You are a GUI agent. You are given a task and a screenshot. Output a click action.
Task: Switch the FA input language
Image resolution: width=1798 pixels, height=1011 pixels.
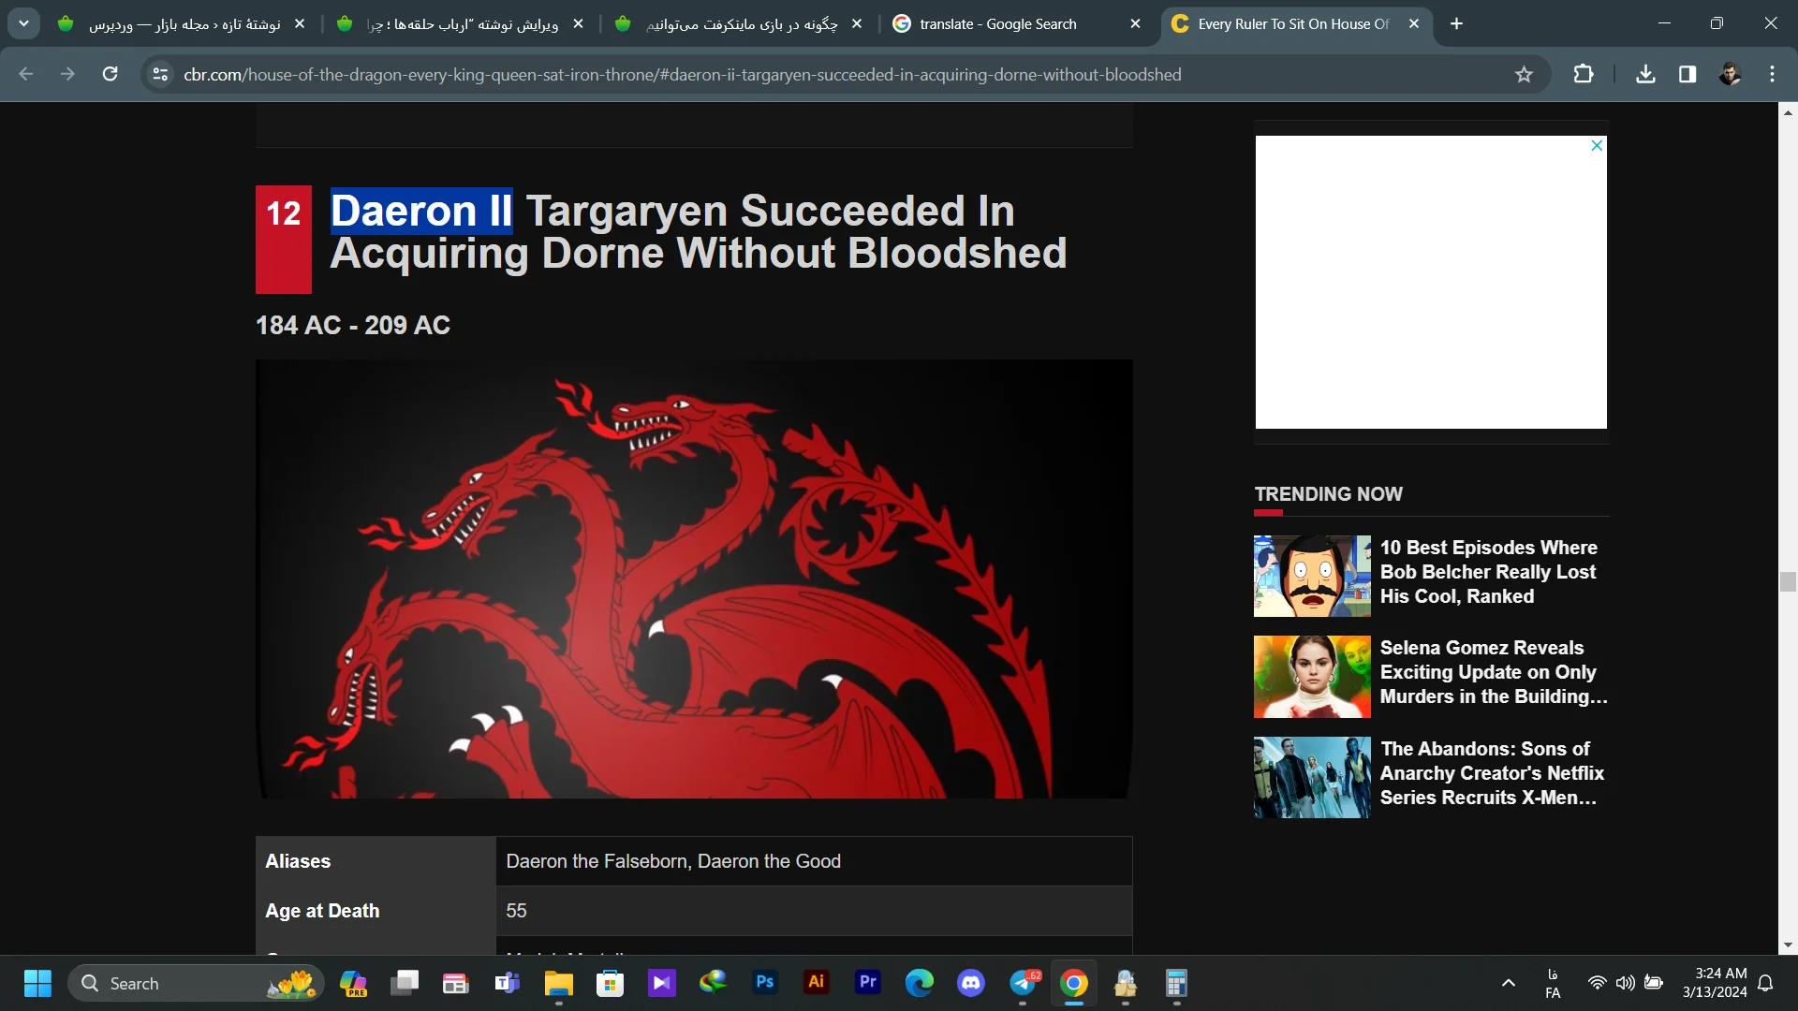tap(1553, 983)
